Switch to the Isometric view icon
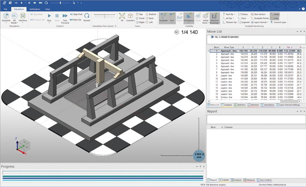Screen dimensions: 306x187 pyautogui.click(x=130, y=16)
